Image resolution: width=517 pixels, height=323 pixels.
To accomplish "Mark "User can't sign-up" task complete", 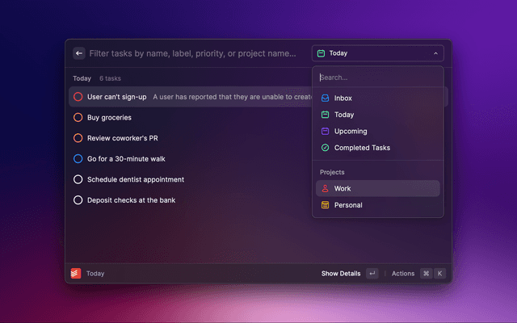I will tap(78, 97).
